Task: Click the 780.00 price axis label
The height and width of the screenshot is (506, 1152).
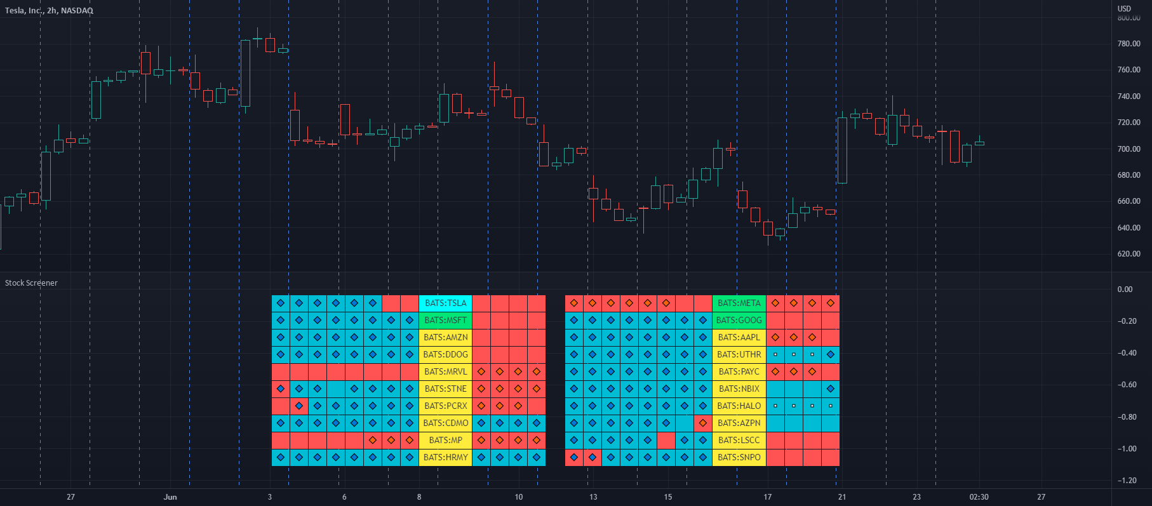Action: [x=1129, y=44]
